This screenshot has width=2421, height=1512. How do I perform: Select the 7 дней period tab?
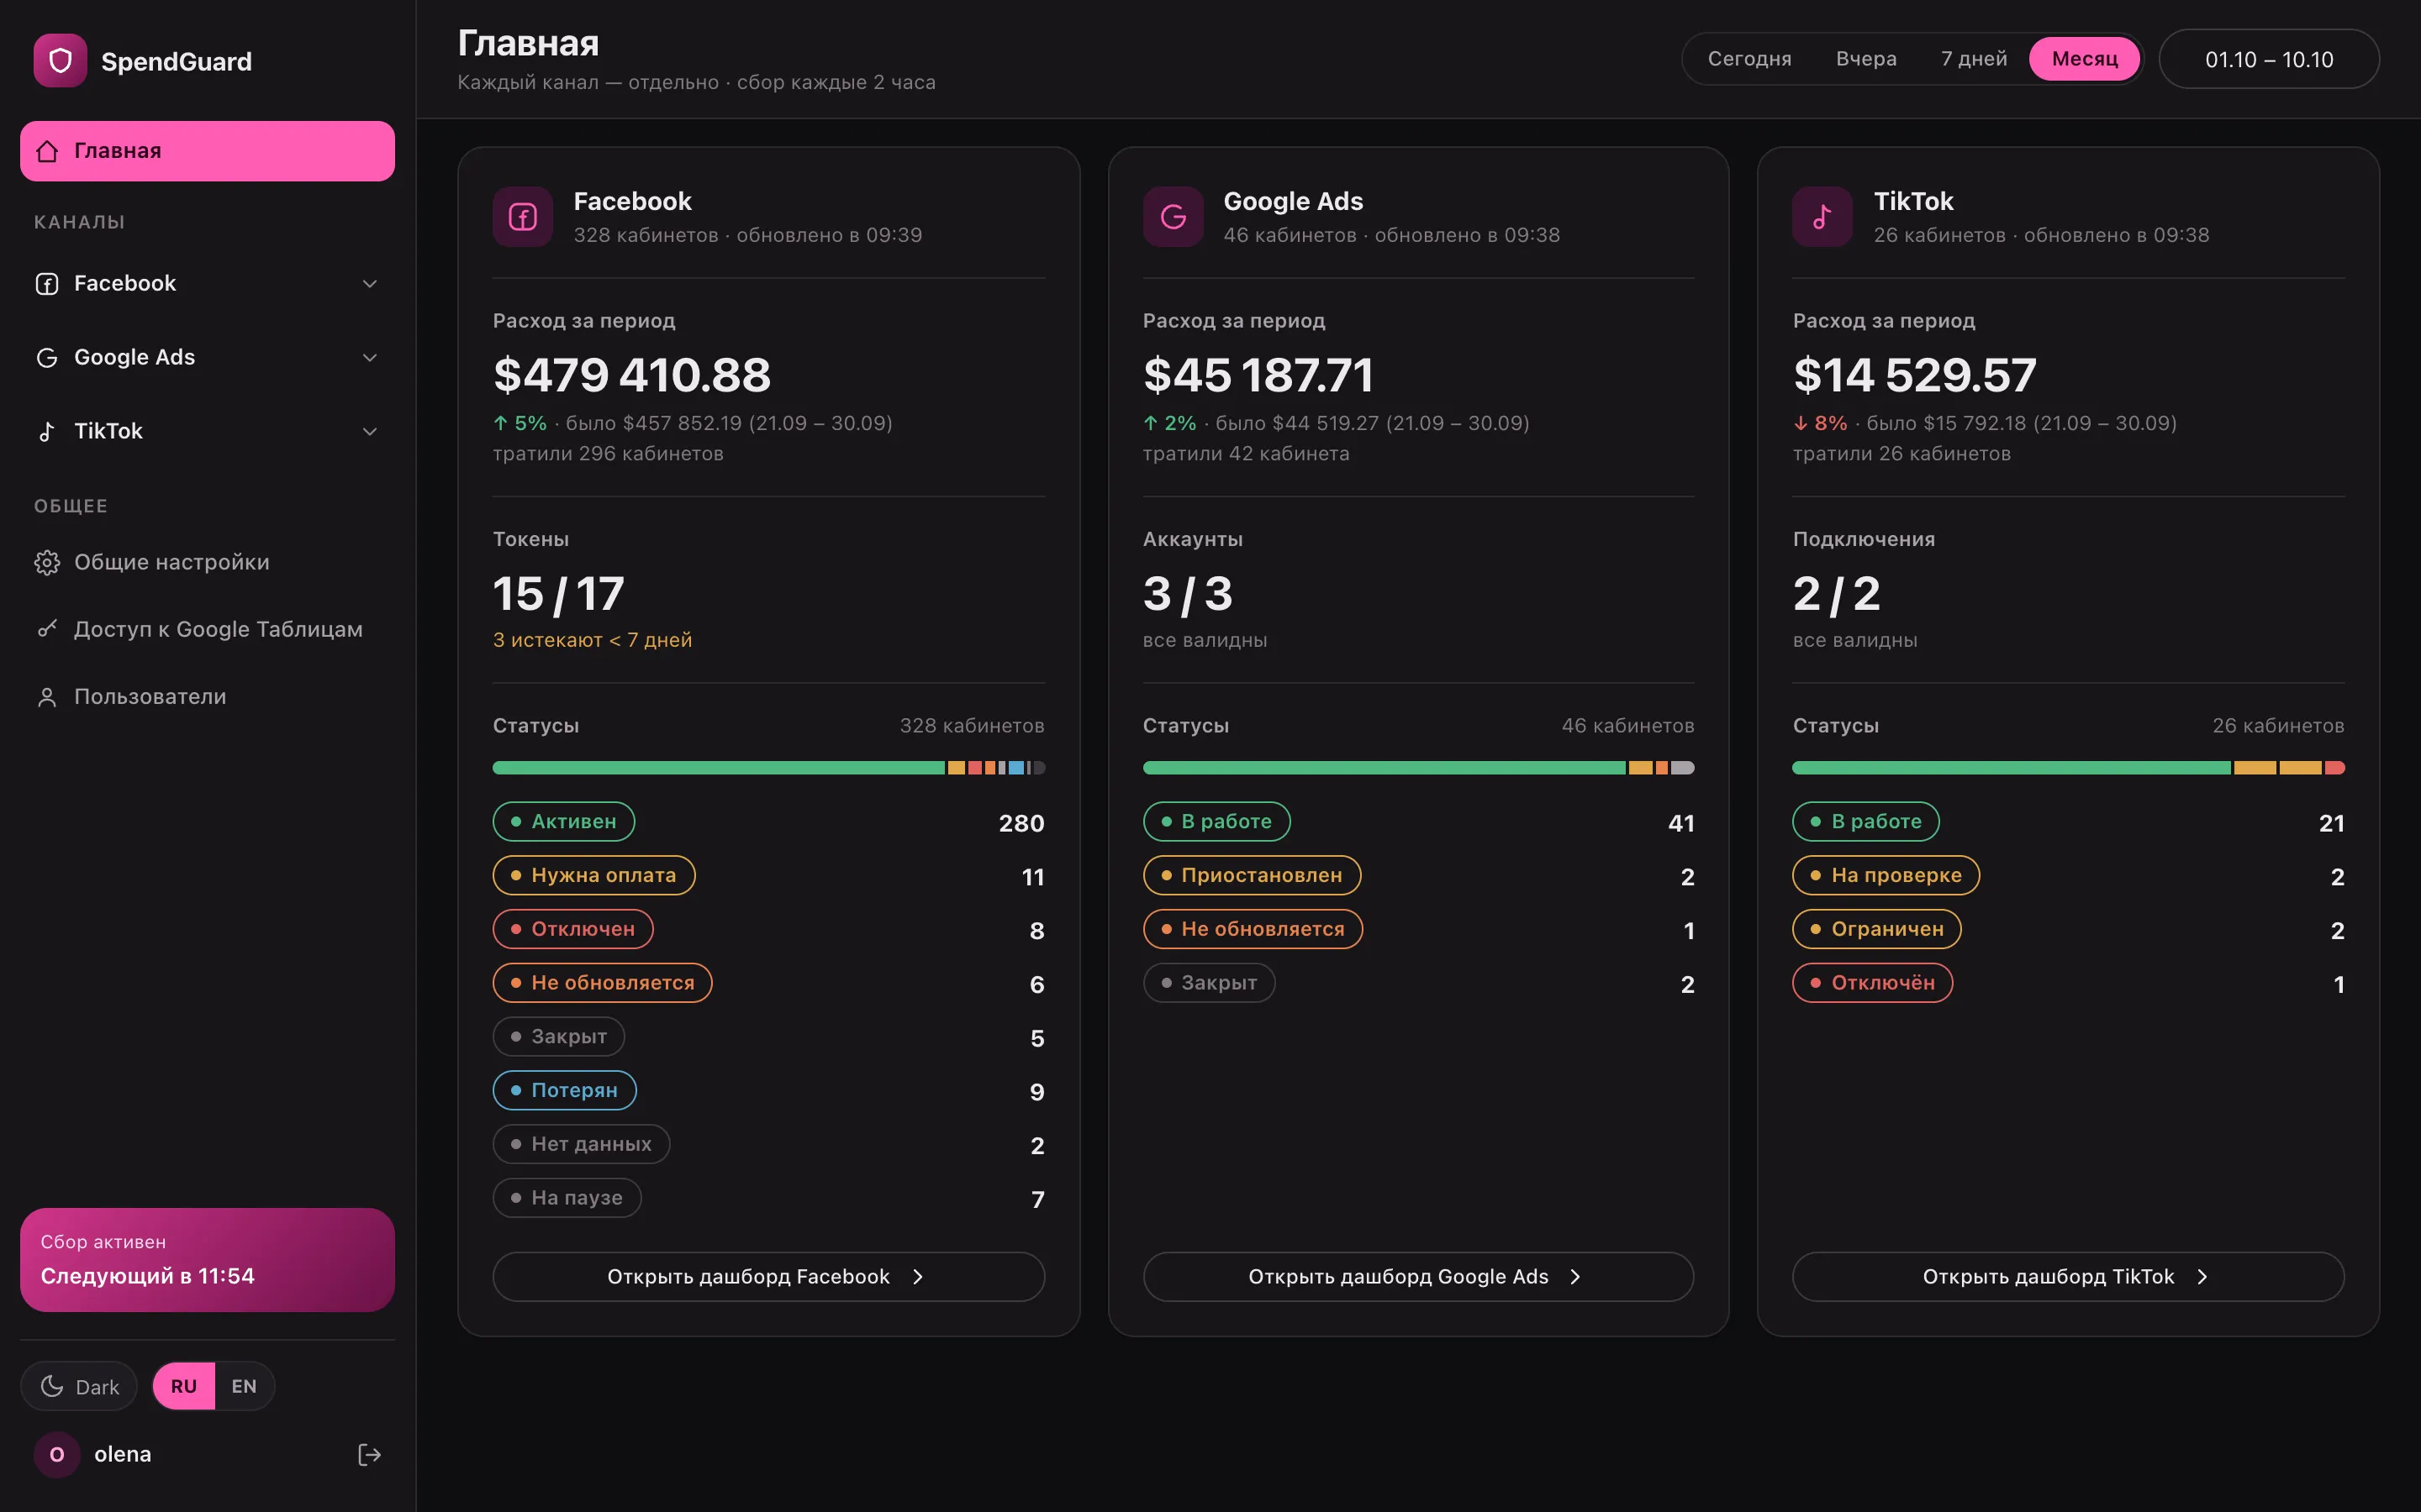[x=1973, y=59]
